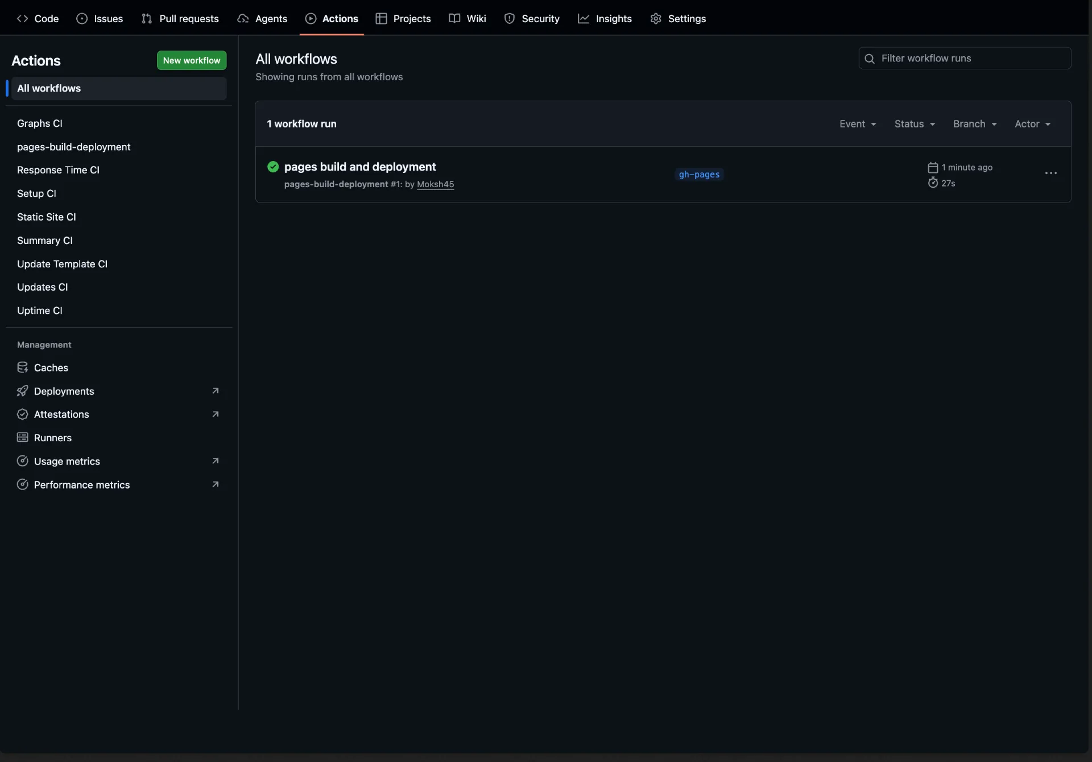
Task: Click the Insights graph icon
Action: coord(585,18)
